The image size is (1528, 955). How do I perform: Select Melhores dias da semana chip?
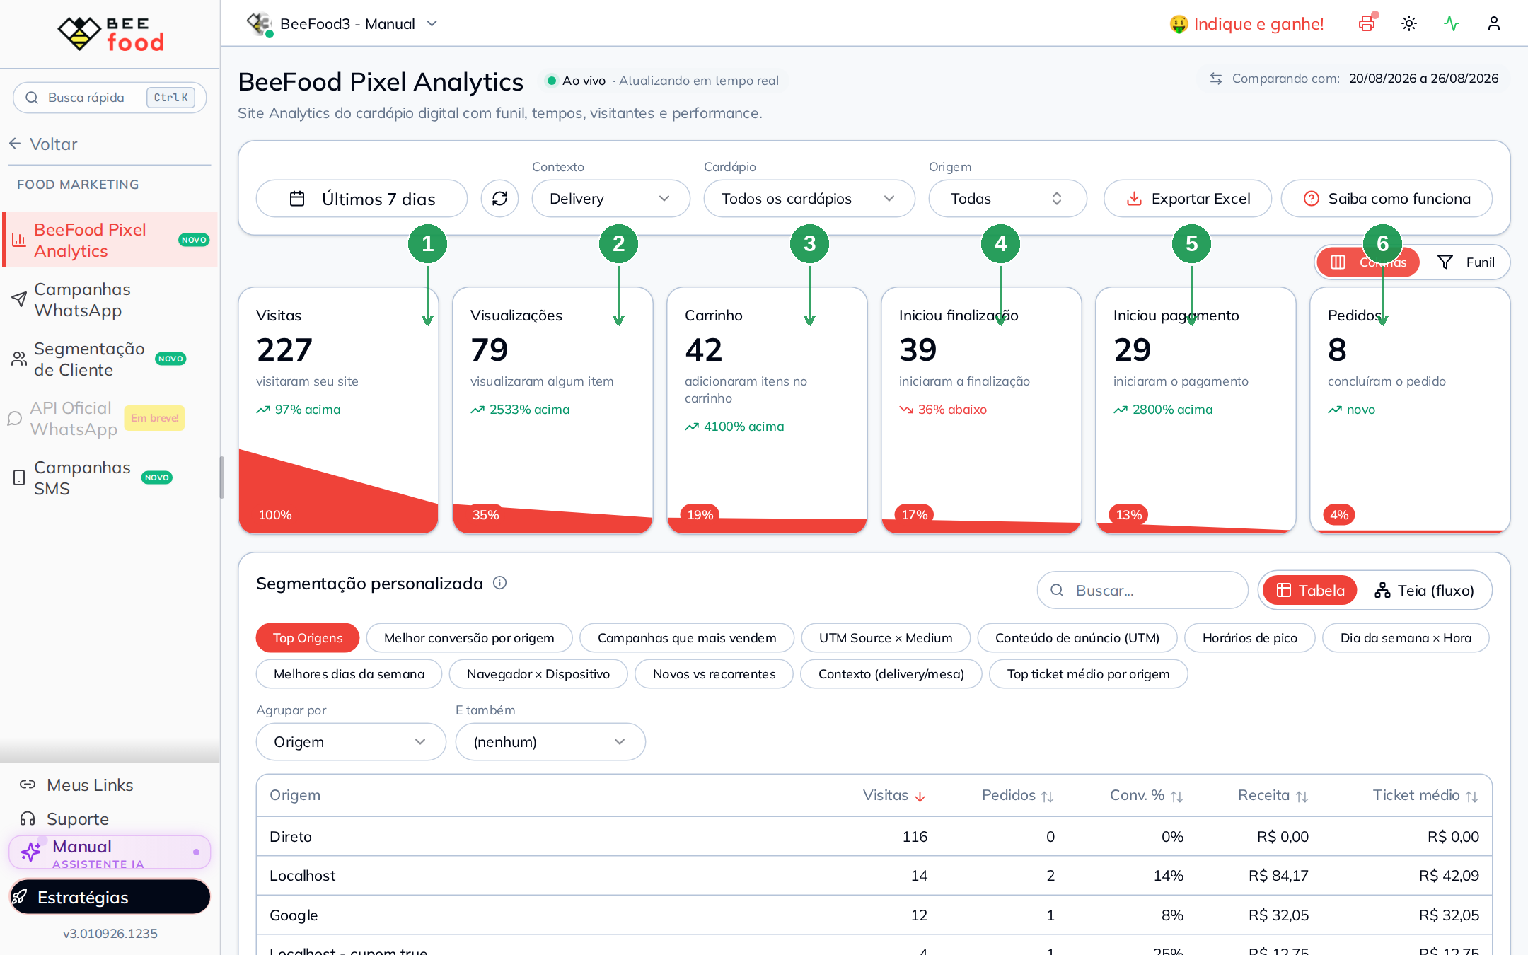coord(349,674)
